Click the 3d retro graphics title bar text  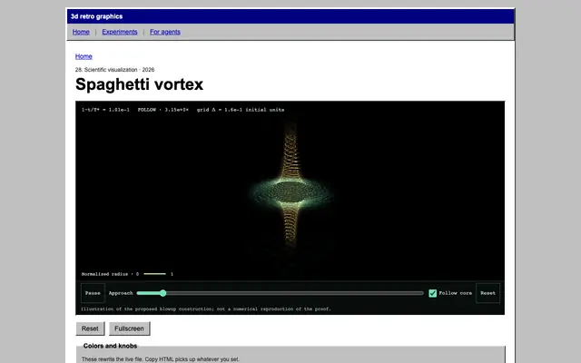97,16
